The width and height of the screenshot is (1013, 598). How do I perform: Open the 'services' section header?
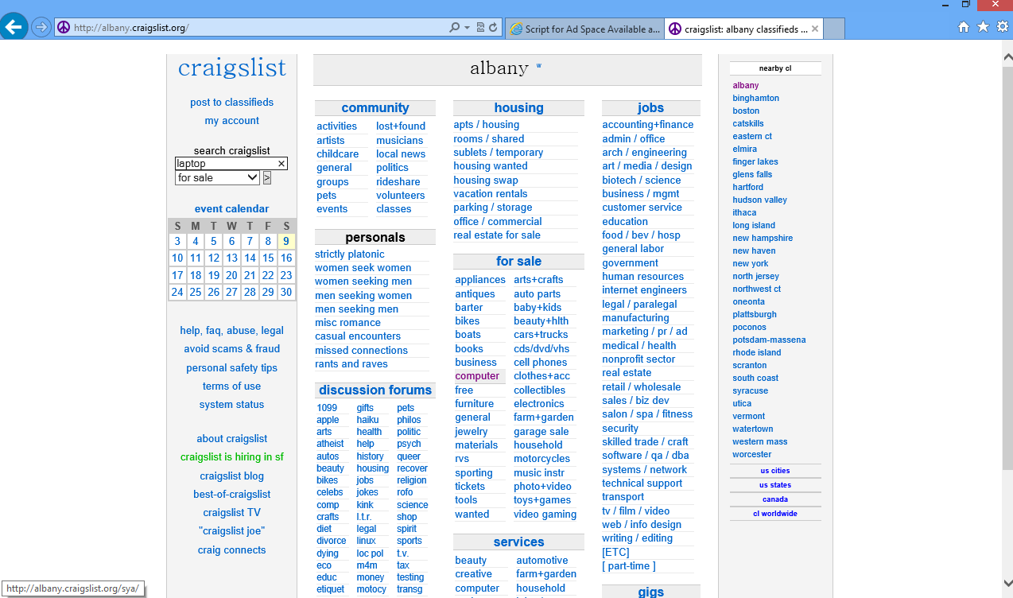click(x=518, y=542)
